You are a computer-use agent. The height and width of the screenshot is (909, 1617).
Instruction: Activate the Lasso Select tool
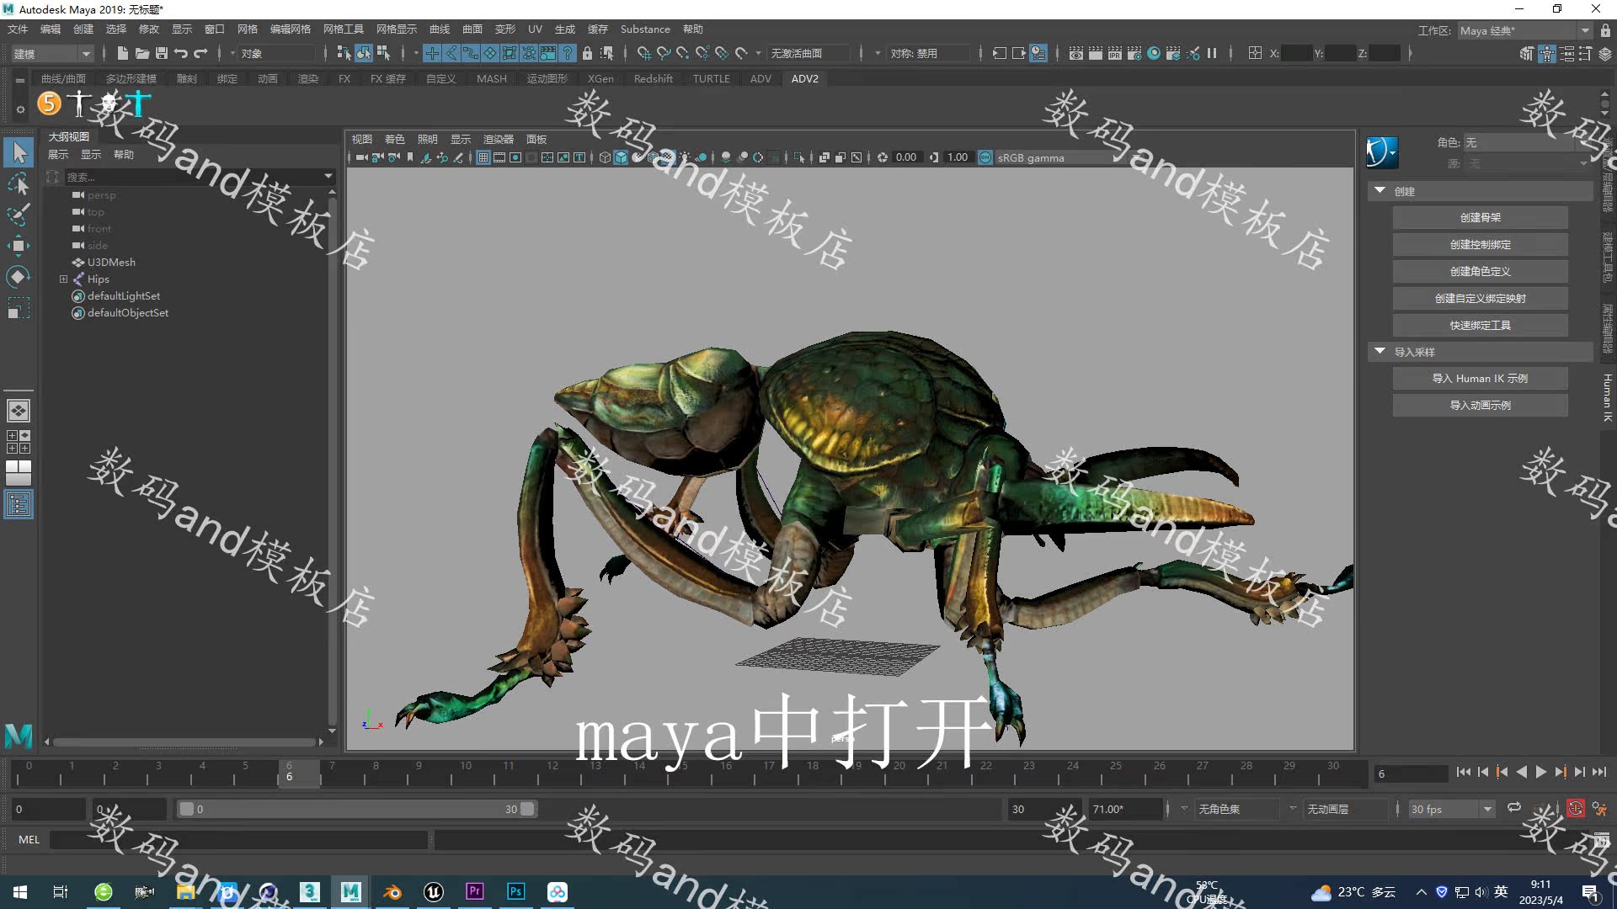[19, 183]
